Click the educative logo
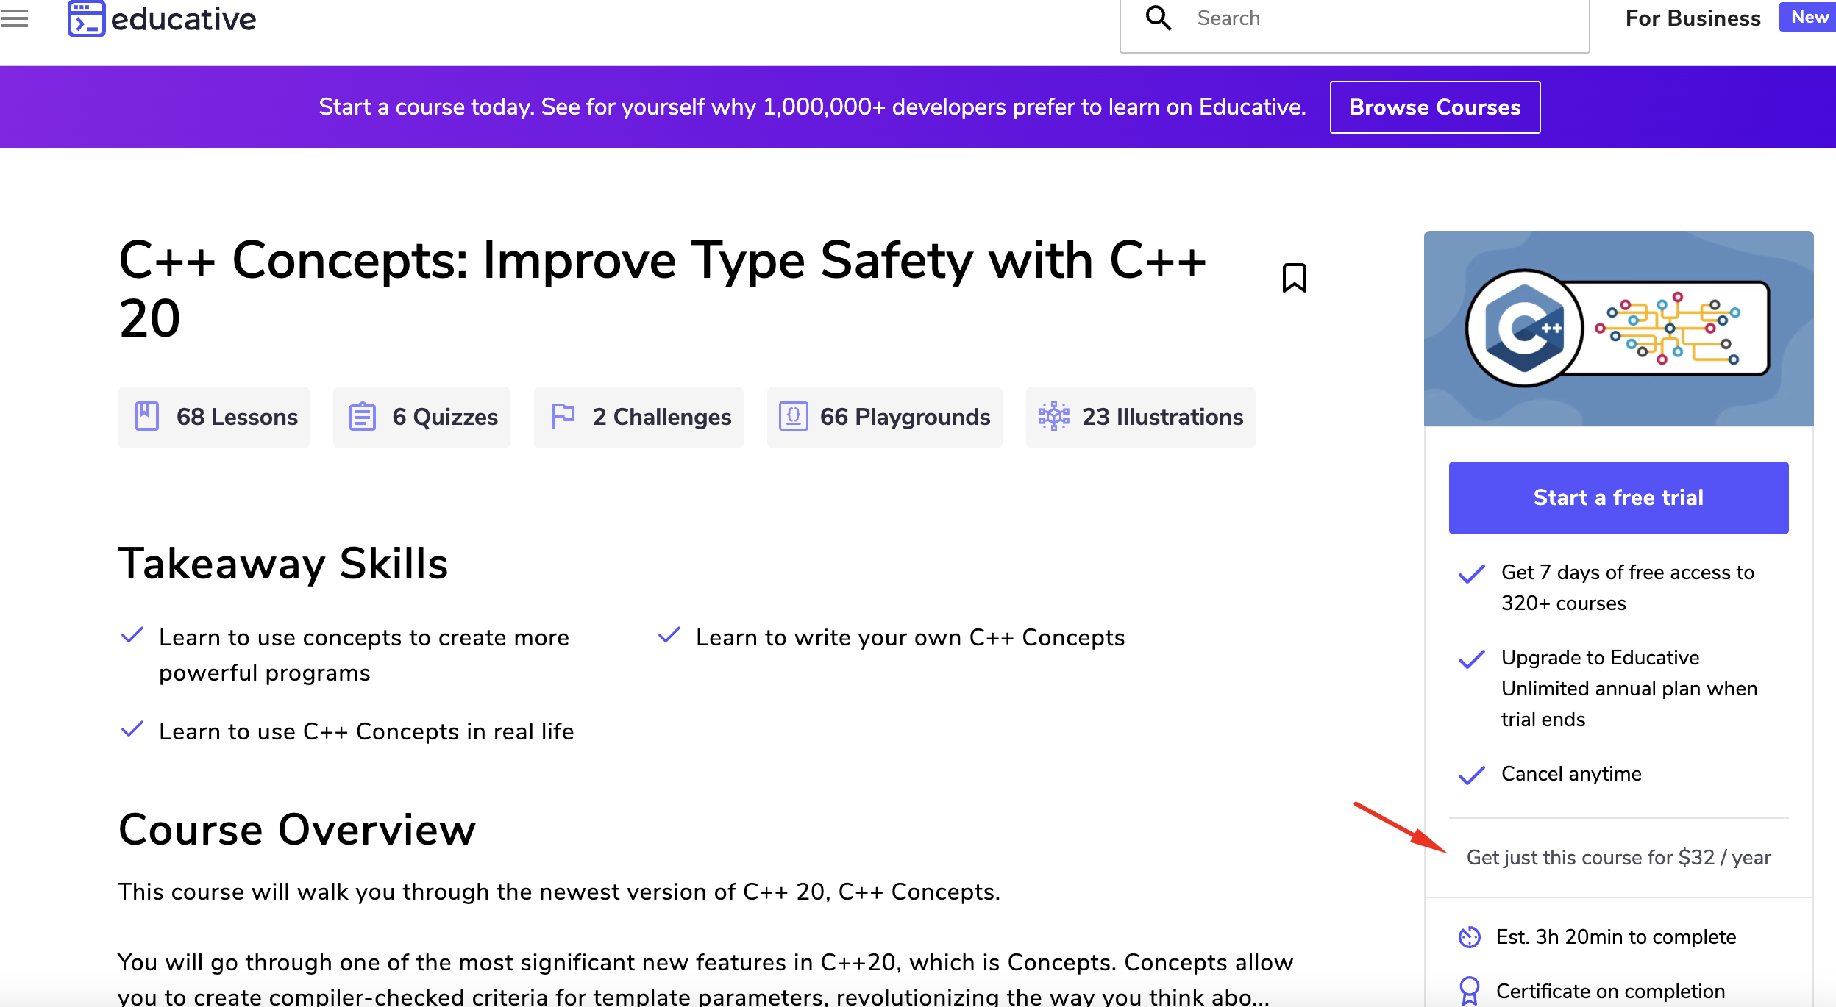This screenshot has height=1007, width=1836. click(x=162, y=18)
